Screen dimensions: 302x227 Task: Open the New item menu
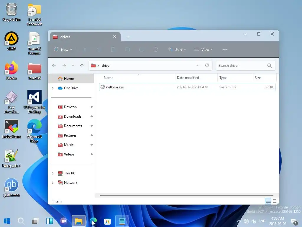click(63, 50)
